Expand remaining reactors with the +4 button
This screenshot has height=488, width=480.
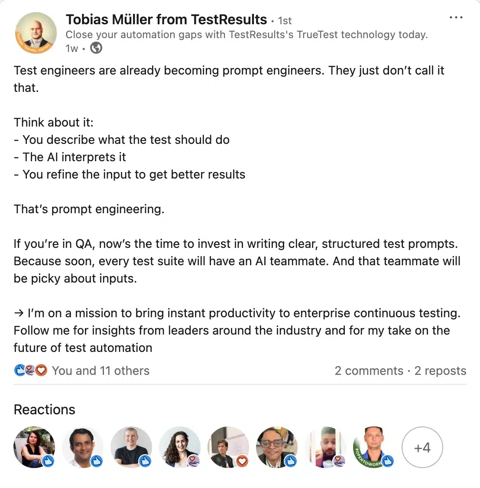(422, 447)
